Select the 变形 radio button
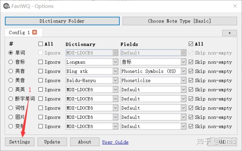Viewport: 242px width, 151px height. 11,127
